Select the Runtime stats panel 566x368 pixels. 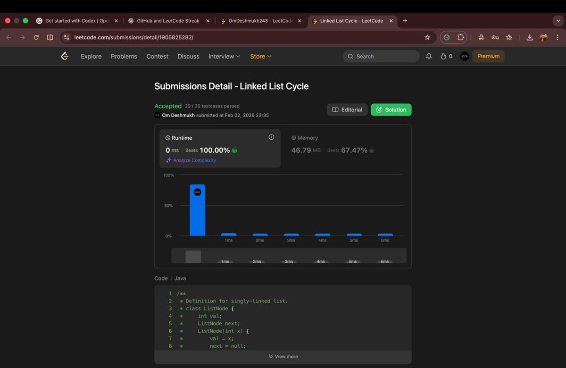click(x=220, y=149)
